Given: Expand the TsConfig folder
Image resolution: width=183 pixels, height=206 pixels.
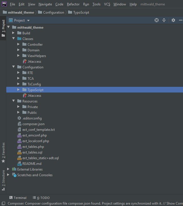Looking at the screenshot, I should coord(18,84).
